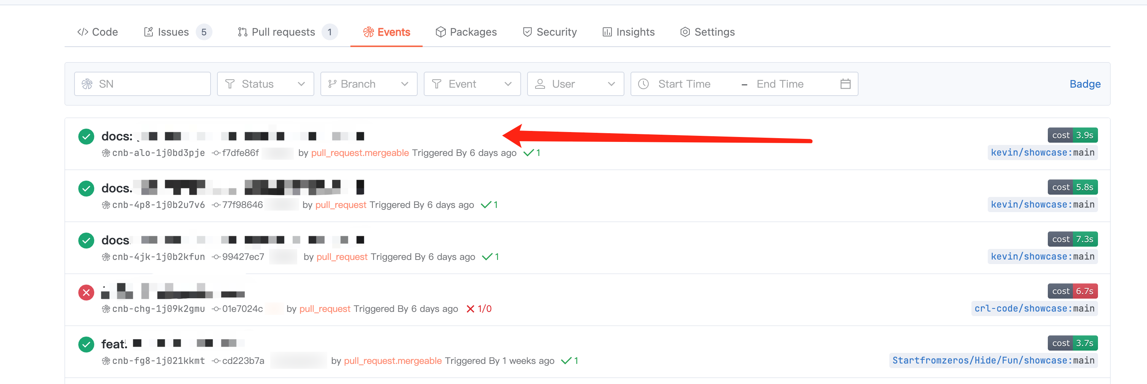
Task: Open the Insights tab
Action: pyautogui.click(x=628, y=32)
